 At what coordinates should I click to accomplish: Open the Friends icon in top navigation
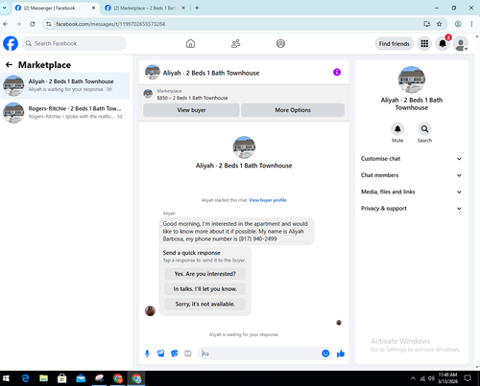(236, 43)
